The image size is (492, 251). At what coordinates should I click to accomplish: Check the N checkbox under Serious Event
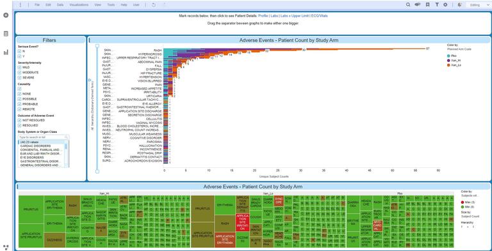click(19, 51)
